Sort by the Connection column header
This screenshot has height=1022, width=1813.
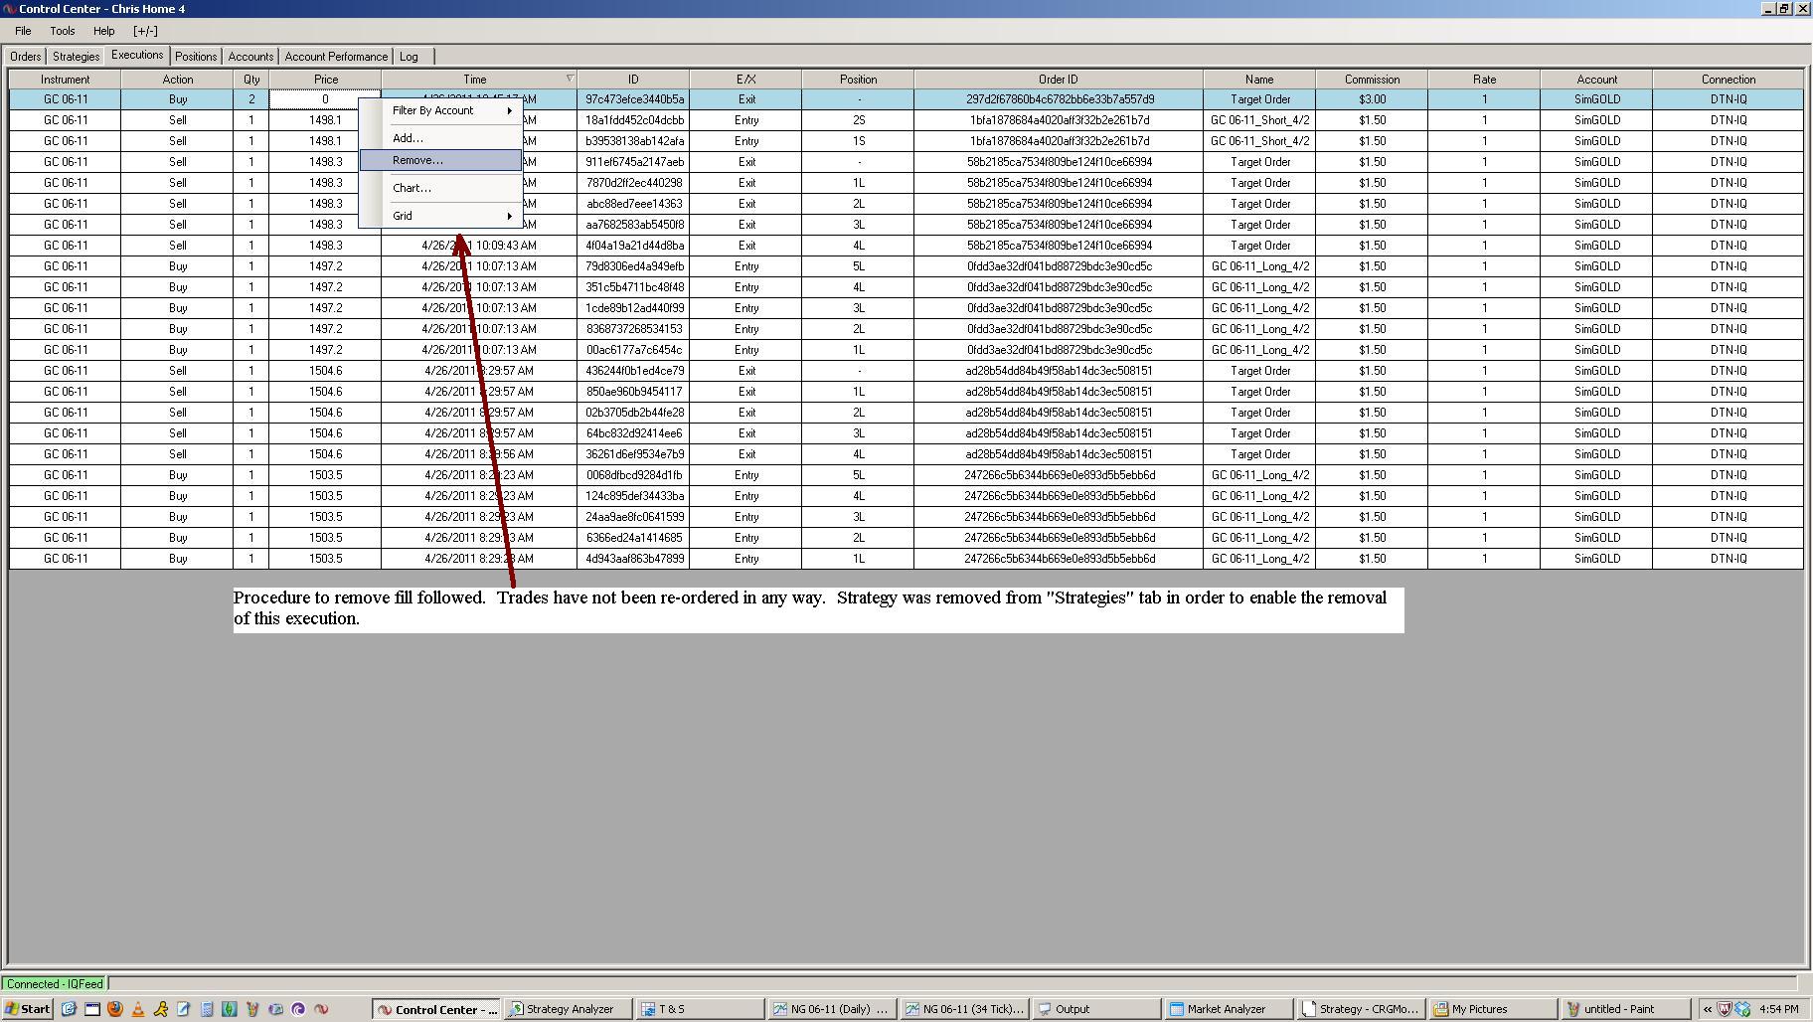(1728, 80)
